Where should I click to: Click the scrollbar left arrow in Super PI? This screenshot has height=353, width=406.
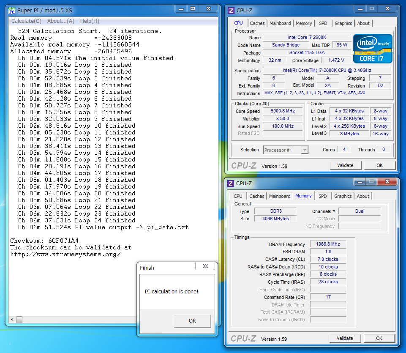[x=12, y=319]
